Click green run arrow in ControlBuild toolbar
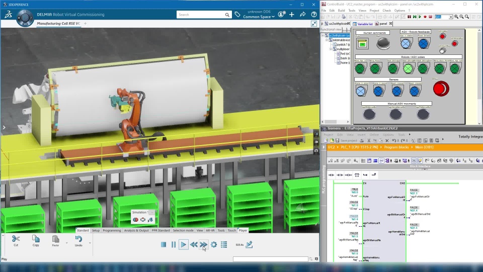Screen dimensions: 483x272 [420, 17]
